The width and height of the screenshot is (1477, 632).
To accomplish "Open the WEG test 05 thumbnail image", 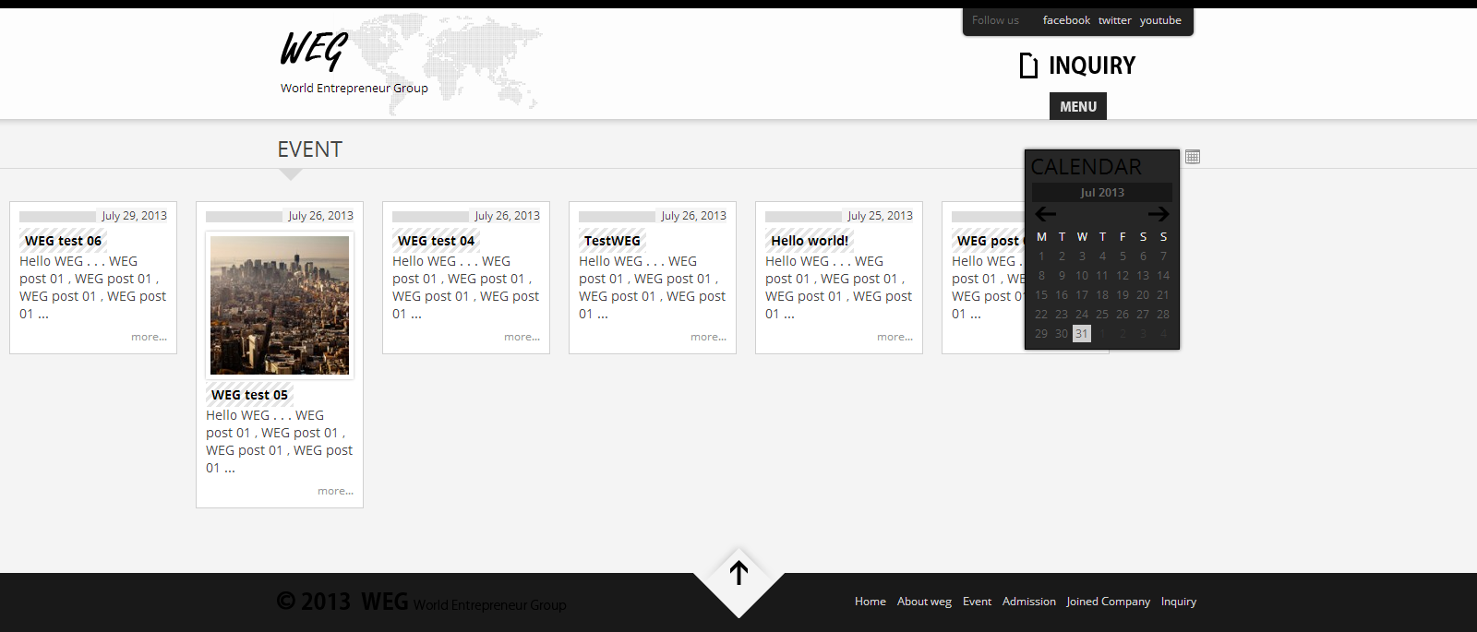I will [280, 305].
